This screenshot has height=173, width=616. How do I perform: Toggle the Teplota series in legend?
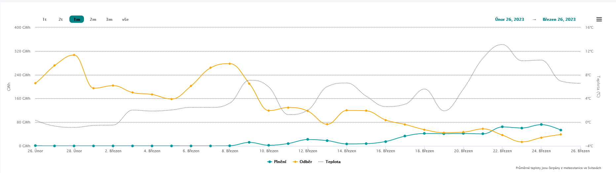pyautogui.click(x=333, y=162)
